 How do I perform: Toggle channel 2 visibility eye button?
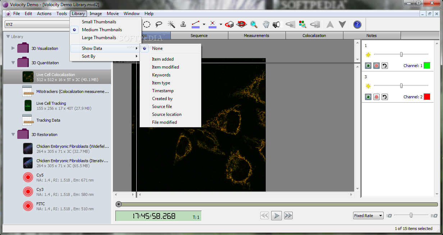pyautogui.click(x=368, y=97)
